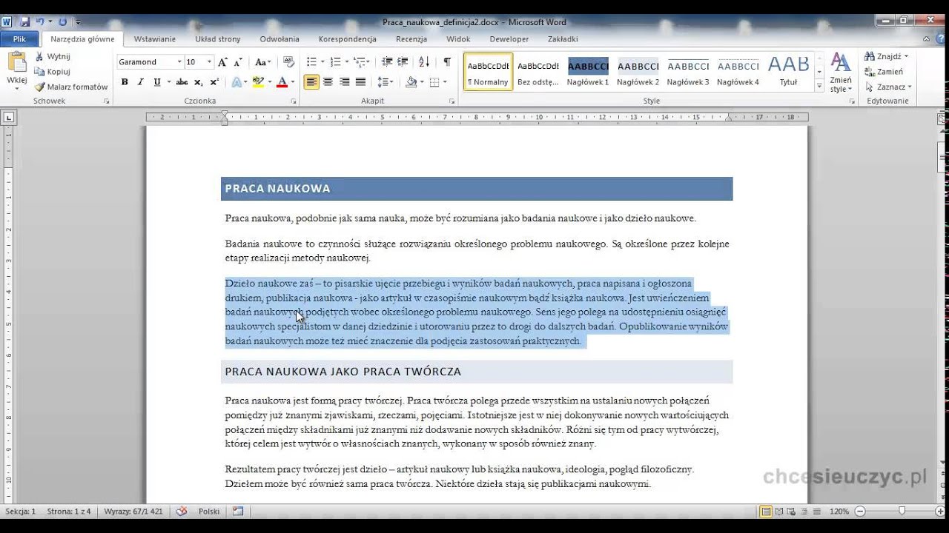Switch to Outline view
Screen dimensions: 949x533
(804, 512)
